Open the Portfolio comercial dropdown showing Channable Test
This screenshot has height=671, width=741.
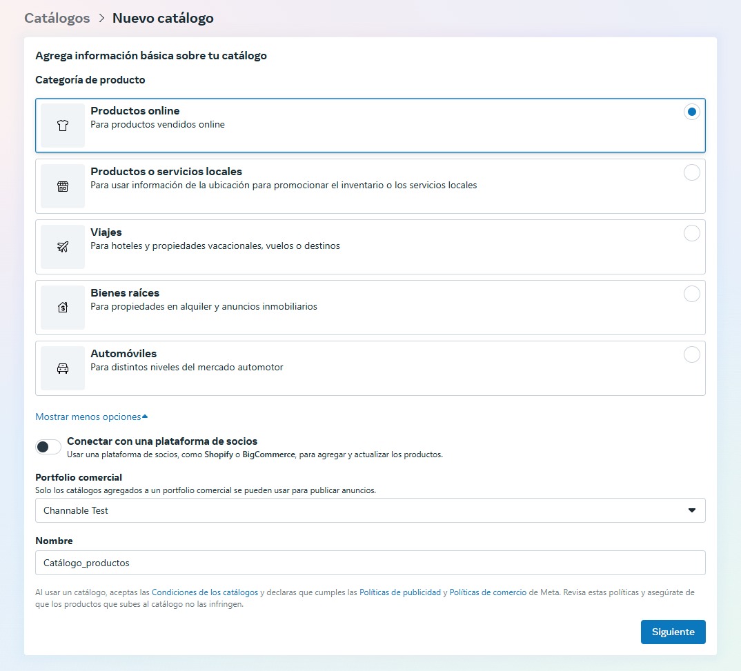[x=370, y=510]
